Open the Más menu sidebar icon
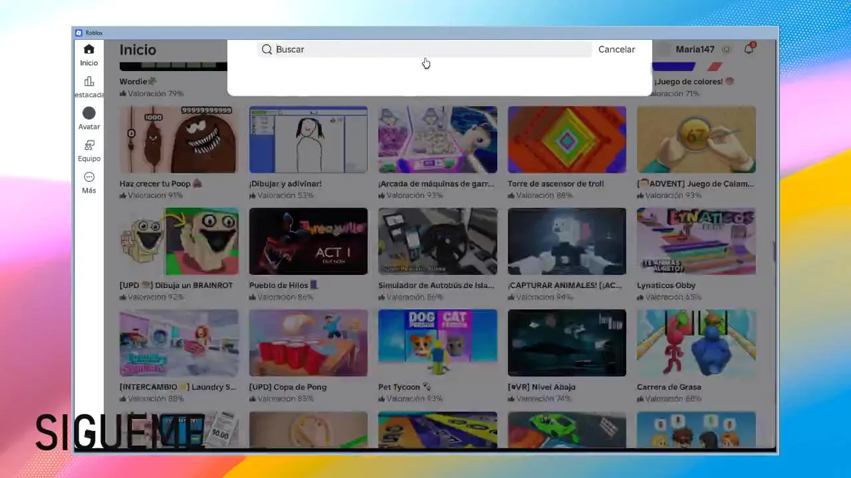Screen dimensions: 851x478 [x=89, y=177]
